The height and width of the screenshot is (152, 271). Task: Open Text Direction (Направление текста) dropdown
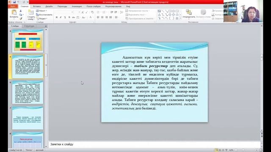point(137,11)
